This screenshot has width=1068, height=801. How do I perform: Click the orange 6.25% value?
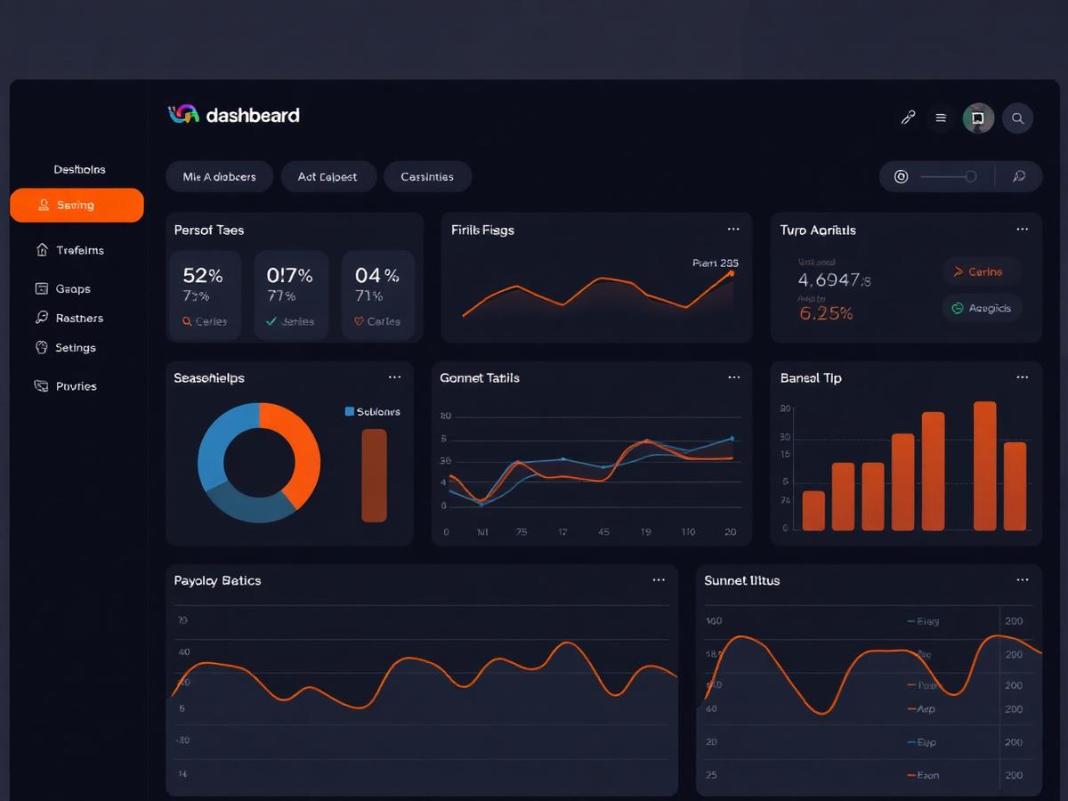click(826, 313)
